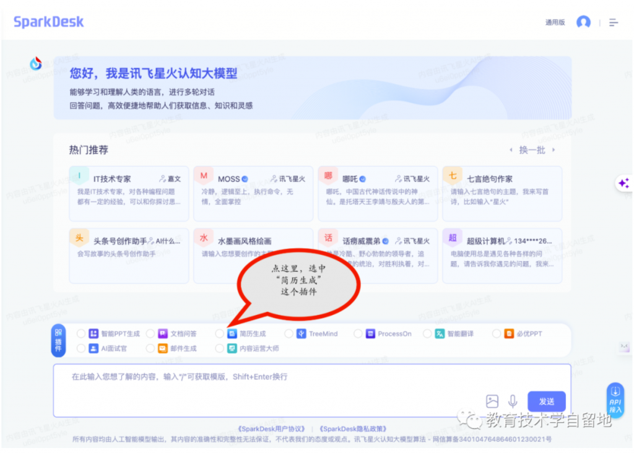634x453 pixels.
Task: Click the purple 文档问答 plugin icon
Action: [163, 334]
